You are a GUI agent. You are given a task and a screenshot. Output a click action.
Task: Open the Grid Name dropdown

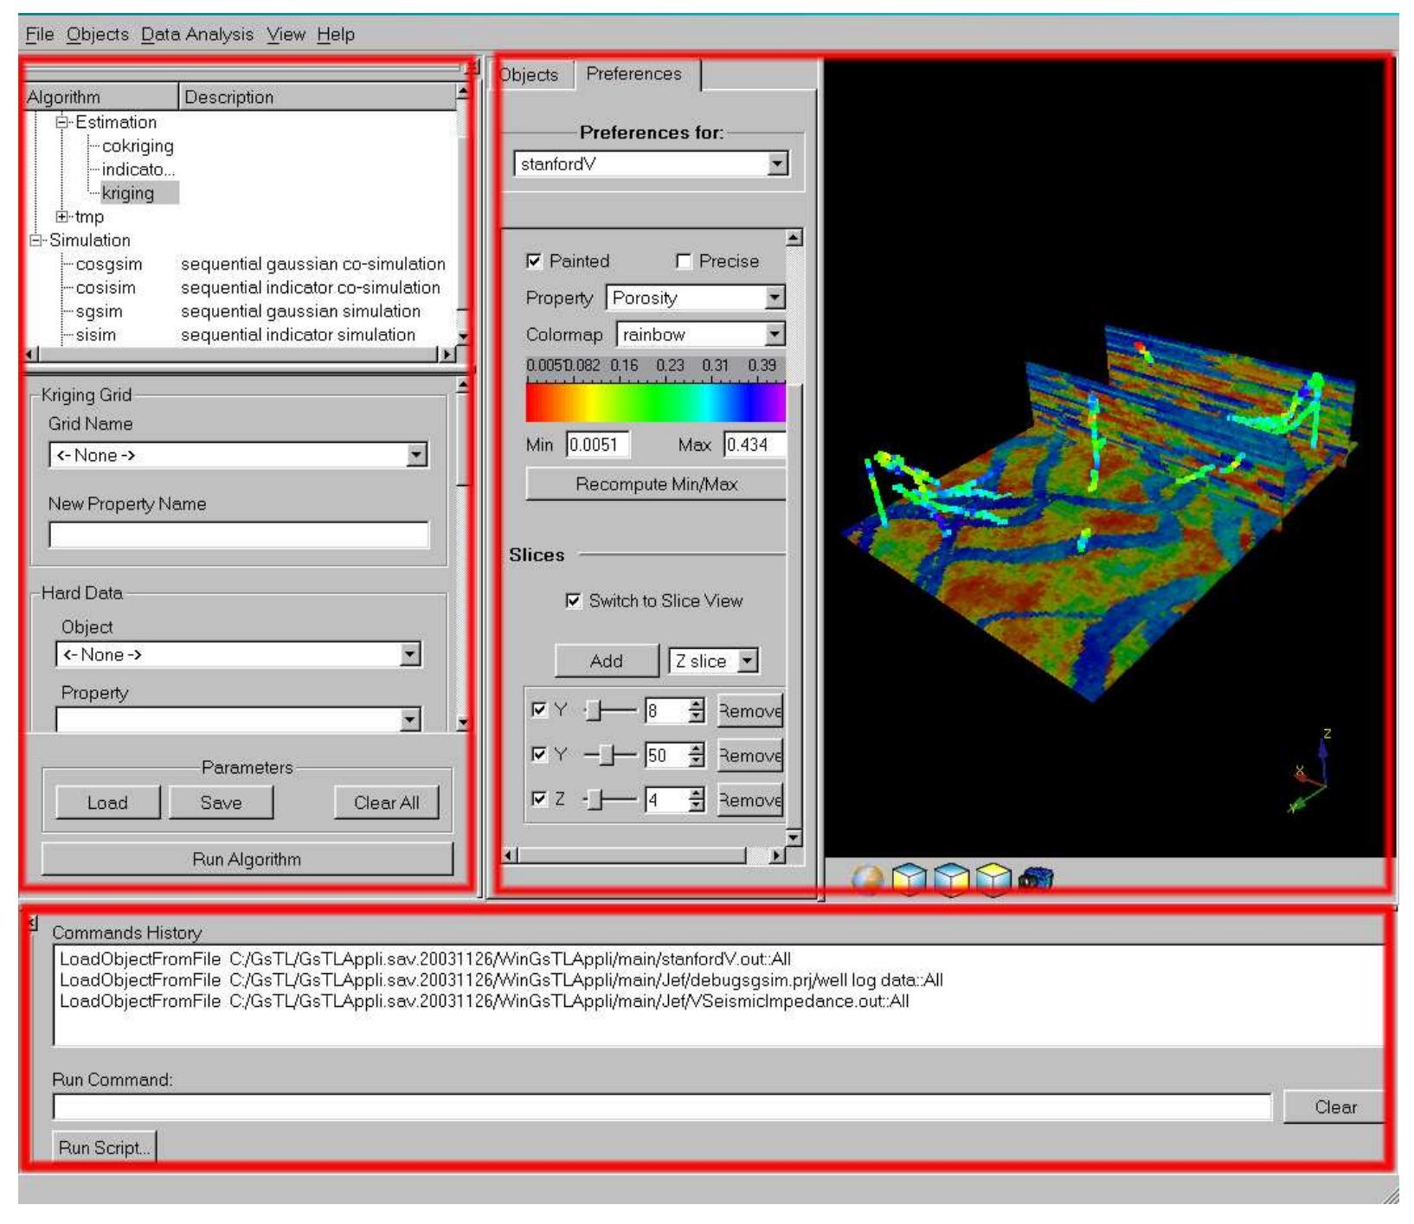tap(416, 455)
